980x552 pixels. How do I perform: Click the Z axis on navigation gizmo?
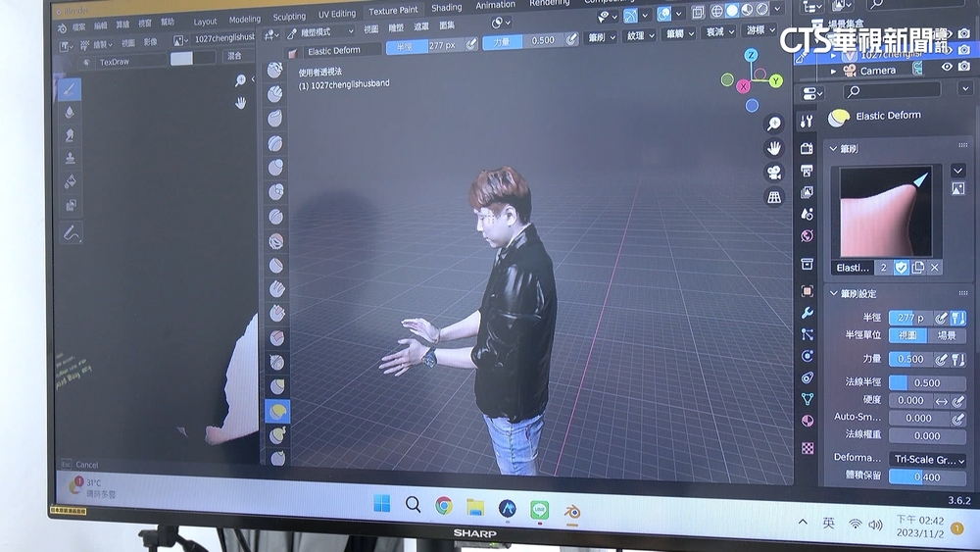[x=751, y=55]
